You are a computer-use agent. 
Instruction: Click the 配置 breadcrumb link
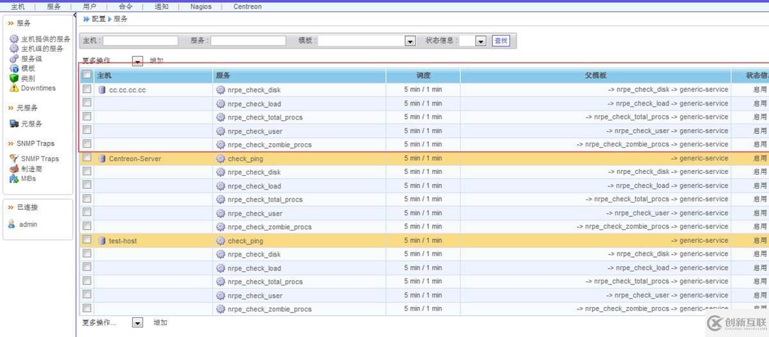pos(98,19)
